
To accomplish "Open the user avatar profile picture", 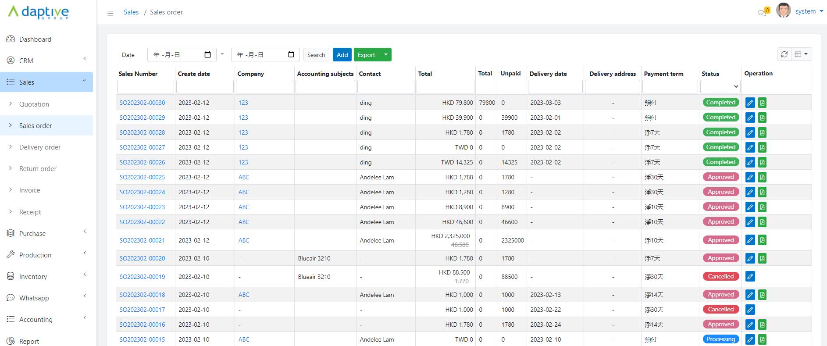I will point(783,11).
